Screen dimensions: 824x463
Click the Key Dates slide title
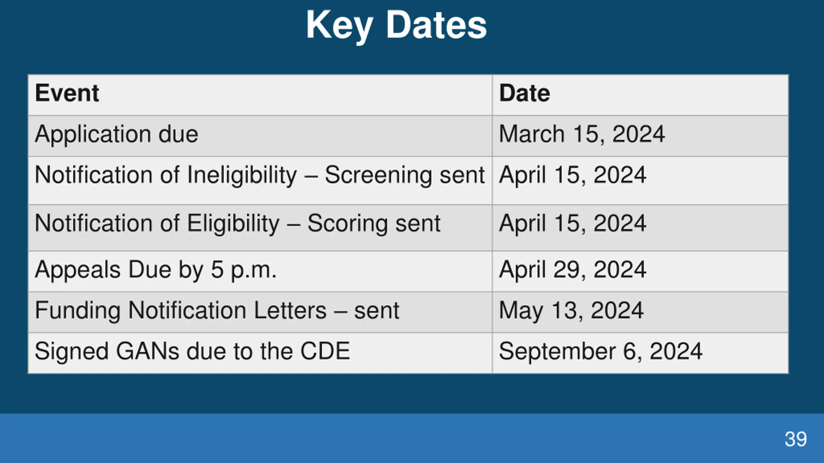[396, 26]
